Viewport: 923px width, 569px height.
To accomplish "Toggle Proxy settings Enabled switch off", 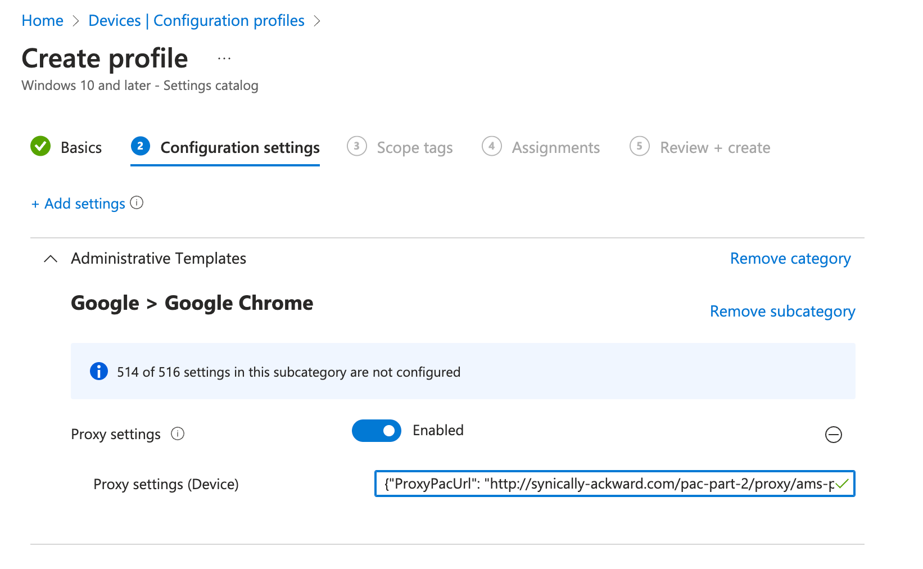I will (376, 431).
